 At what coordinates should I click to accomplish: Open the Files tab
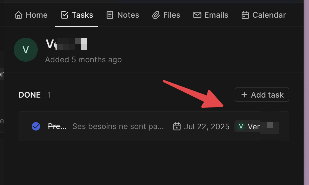click(x=172, y=15)
